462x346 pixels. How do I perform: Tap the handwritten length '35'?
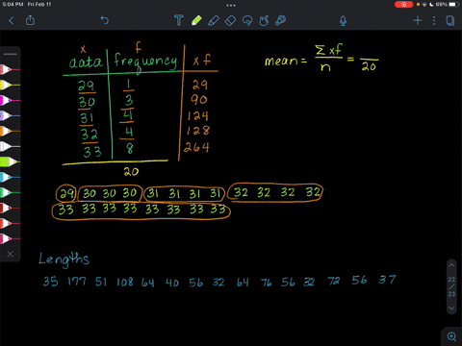tap(51, 282)
